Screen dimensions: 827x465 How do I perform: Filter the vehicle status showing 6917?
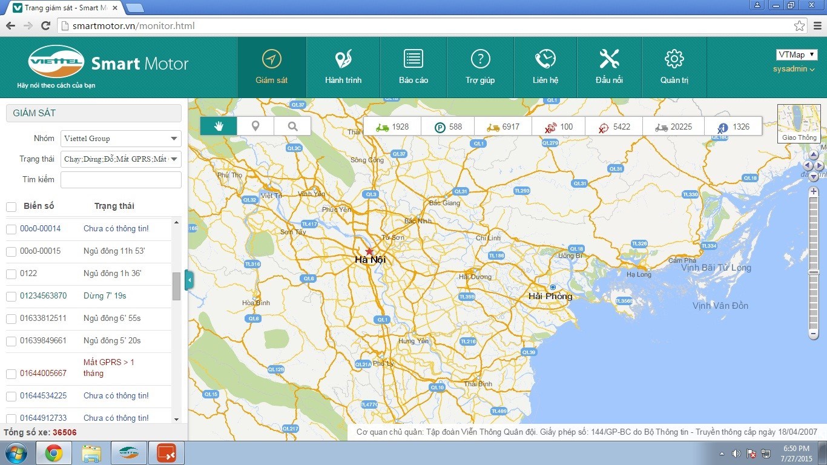(x=503, y=127)
